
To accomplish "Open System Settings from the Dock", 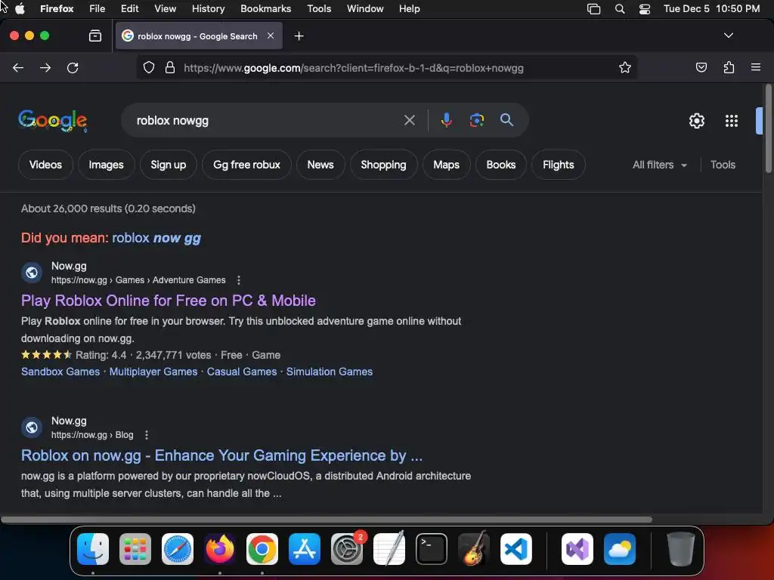I will pos(347,549).
